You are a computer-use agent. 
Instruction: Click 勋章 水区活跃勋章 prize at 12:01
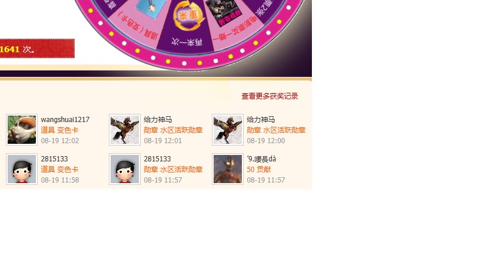point(173,130)
